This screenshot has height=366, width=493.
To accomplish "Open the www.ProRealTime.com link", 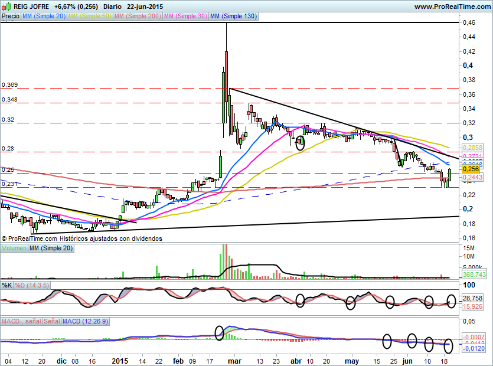I will pyautogui.click(x=452, y=6).
